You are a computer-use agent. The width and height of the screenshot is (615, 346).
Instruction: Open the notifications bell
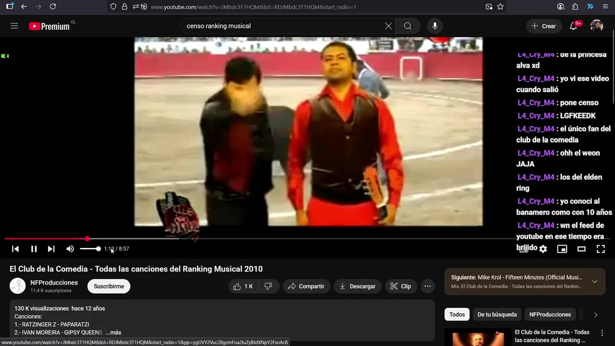pos(573,26)
